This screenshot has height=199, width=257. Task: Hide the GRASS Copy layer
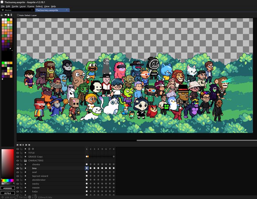(17, 157)
